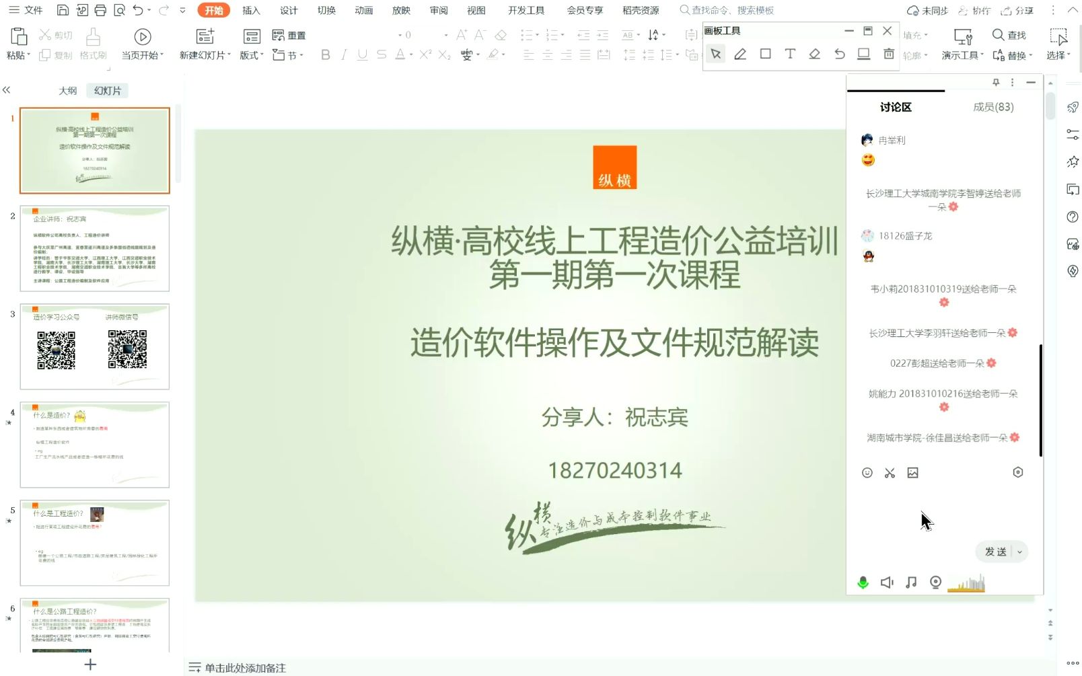The image size is (1082, 676).
Task: Open the send-options arrow beside 发送
Action: (x=1019, y=552)
